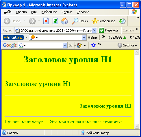Image resolution: width=141 pixels, height=137 pixels.
Task: Click the page icon in address bar
Action: (17, 31)
